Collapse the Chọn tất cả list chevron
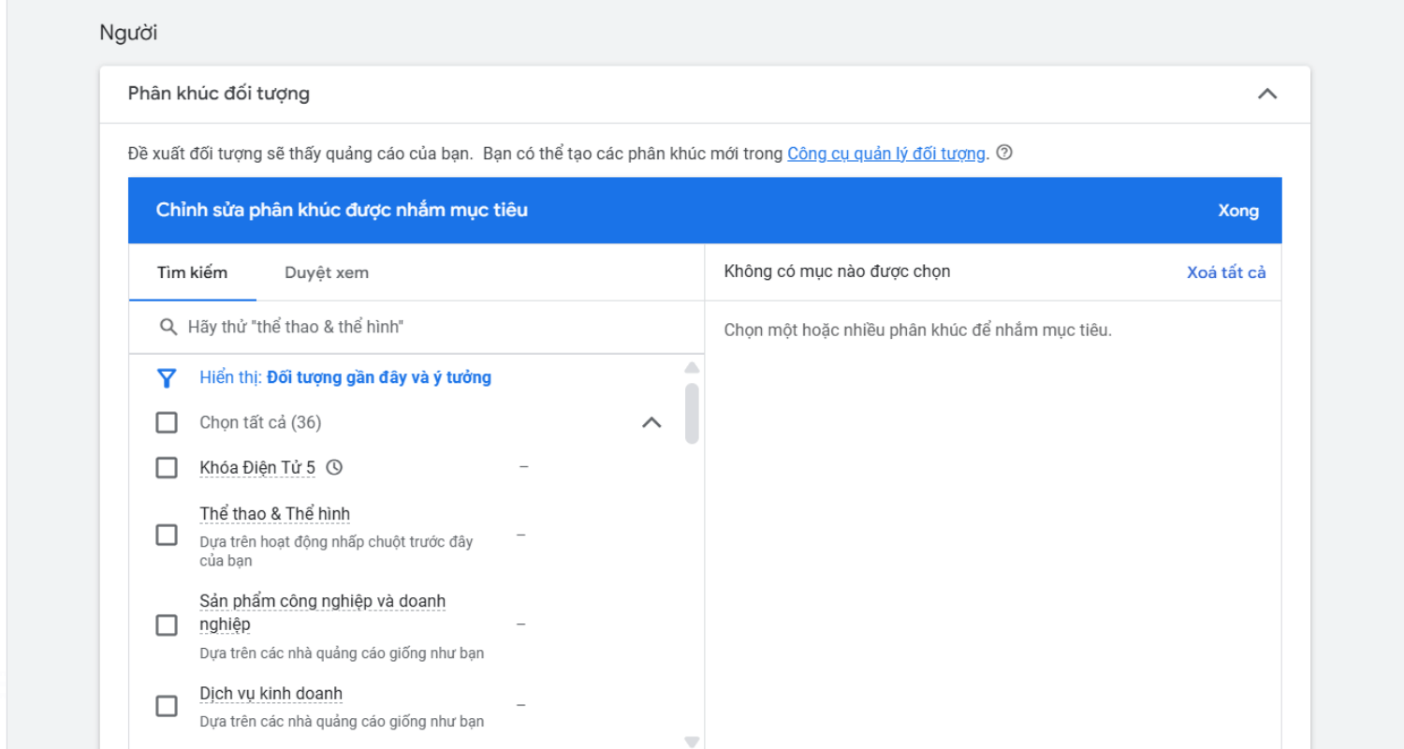Viewport: 1404px width, 749px height. pyautogui.click(x=651, y=423)
